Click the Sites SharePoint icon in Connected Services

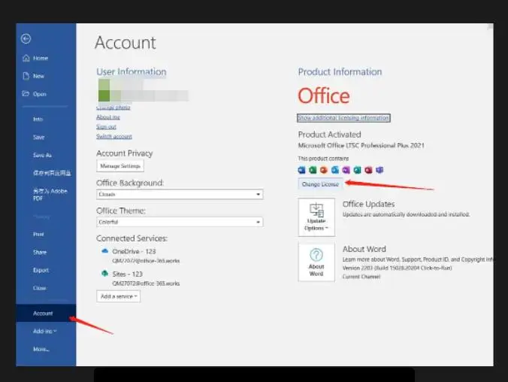(x=104, y=274)
